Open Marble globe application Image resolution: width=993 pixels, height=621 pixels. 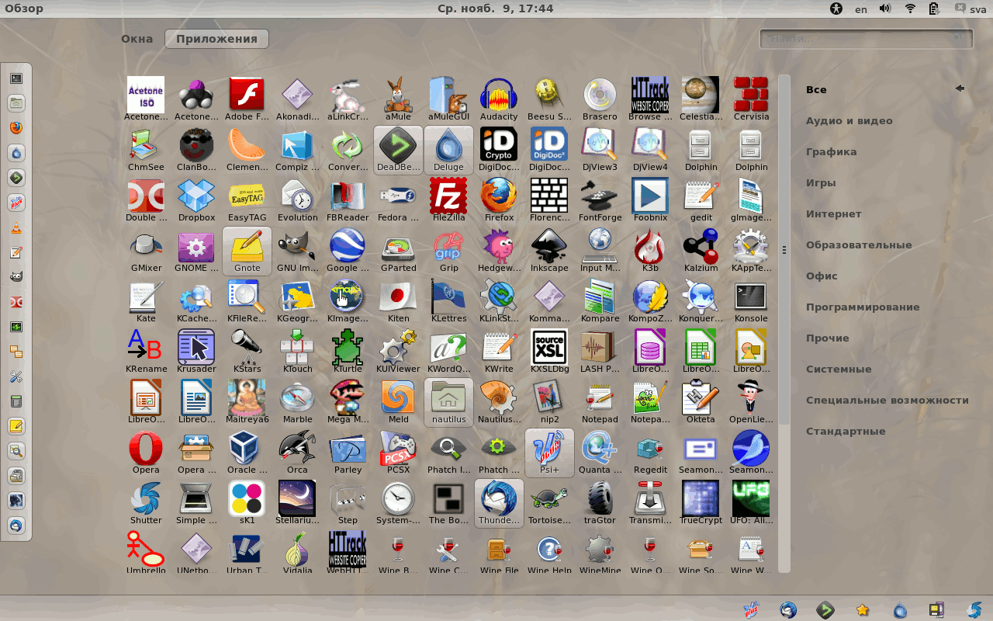point(297,402)
